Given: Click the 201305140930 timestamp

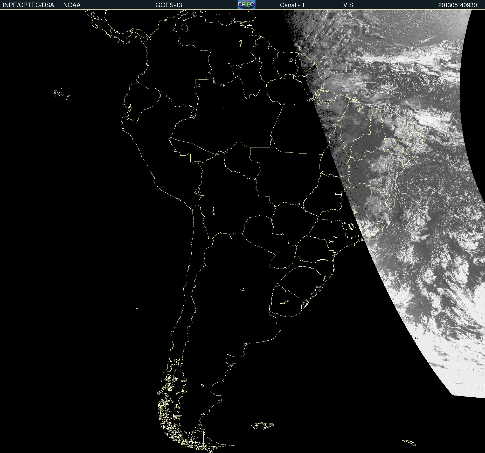Looking at the screenshot, I should [x=458, y=5].
